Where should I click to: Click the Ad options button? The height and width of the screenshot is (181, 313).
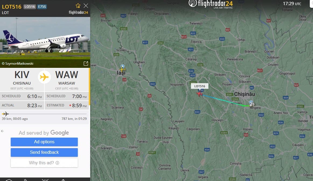point(44,142)
